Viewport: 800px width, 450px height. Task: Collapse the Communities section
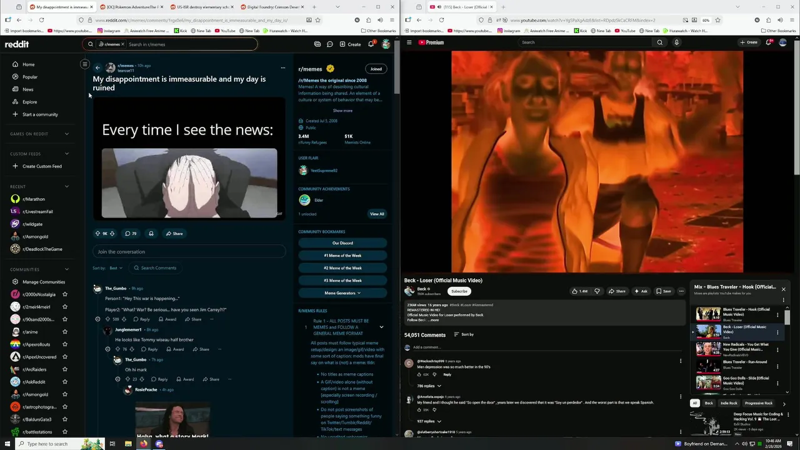(x=67, y=269)
